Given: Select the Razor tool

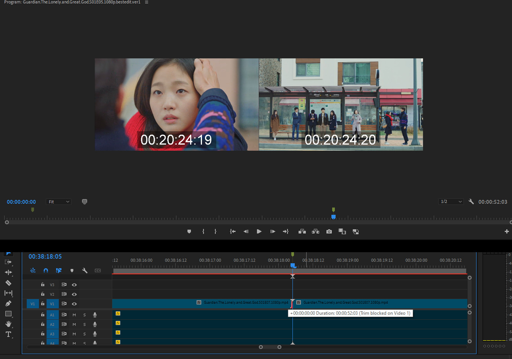Looking at the screenshot, I should tap(8, 283).
